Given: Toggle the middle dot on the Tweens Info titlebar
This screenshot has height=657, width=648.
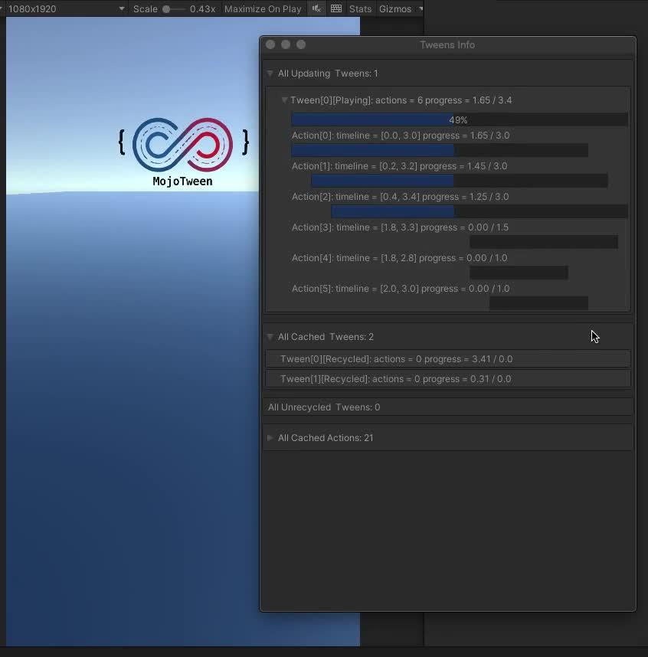Looking at the screenshot, I should [286, 44].
